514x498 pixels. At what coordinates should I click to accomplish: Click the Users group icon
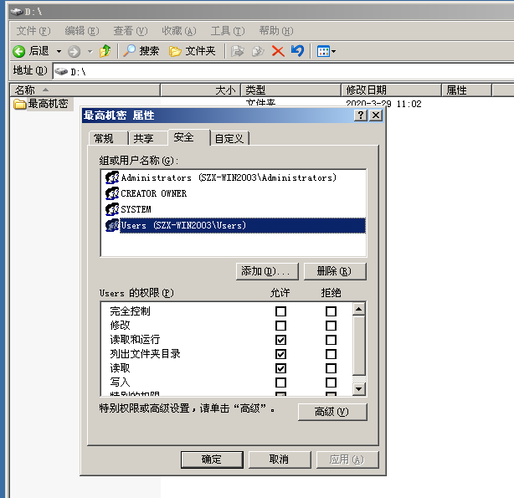click(112, 225)
